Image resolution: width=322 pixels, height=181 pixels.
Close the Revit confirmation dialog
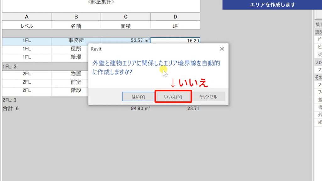222,49
